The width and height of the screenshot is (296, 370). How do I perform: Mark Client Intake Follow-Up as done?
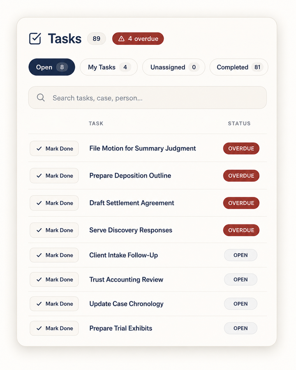coord(54,255)
